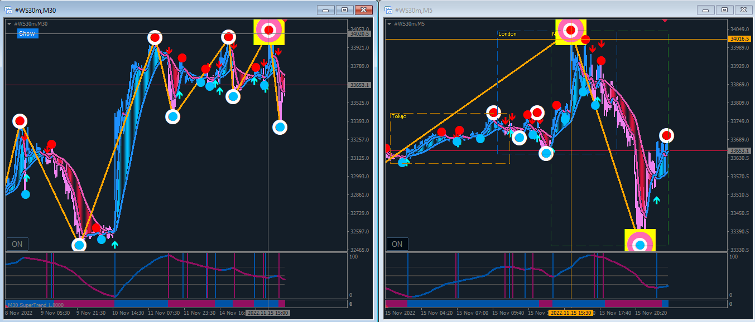Expand the #WS30m,M30 chart title dropdown arrow
The width and height of the screenshot is (755, 322).
click(x=9, y=24)
